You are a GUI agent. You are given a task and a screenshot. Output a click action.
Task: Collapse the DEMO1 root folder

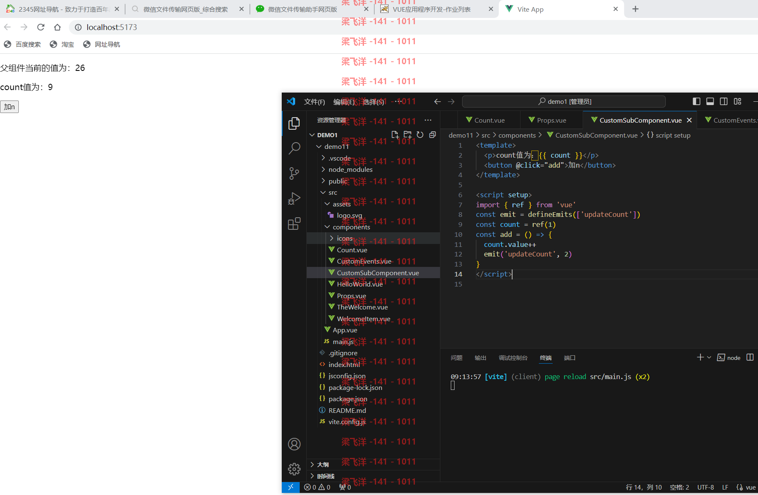[312, 135]
